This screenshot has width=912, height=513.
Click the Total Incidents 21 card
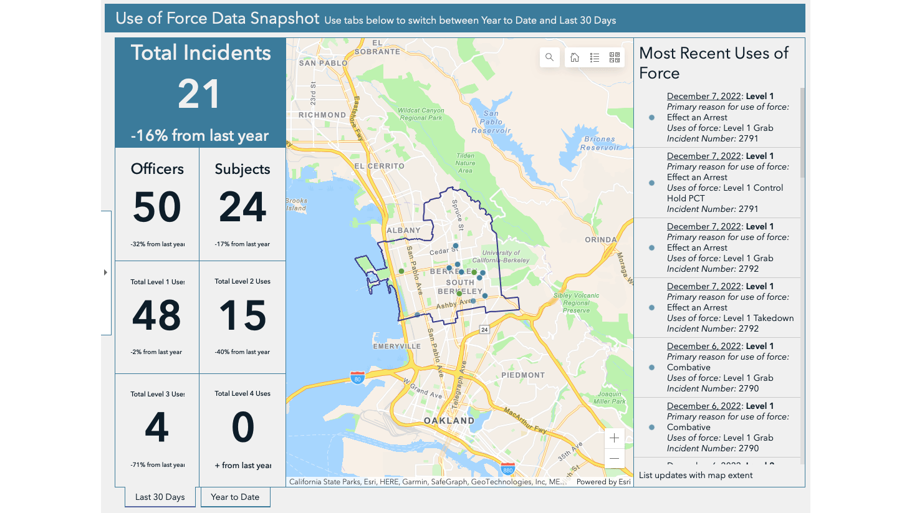point(201,93)
